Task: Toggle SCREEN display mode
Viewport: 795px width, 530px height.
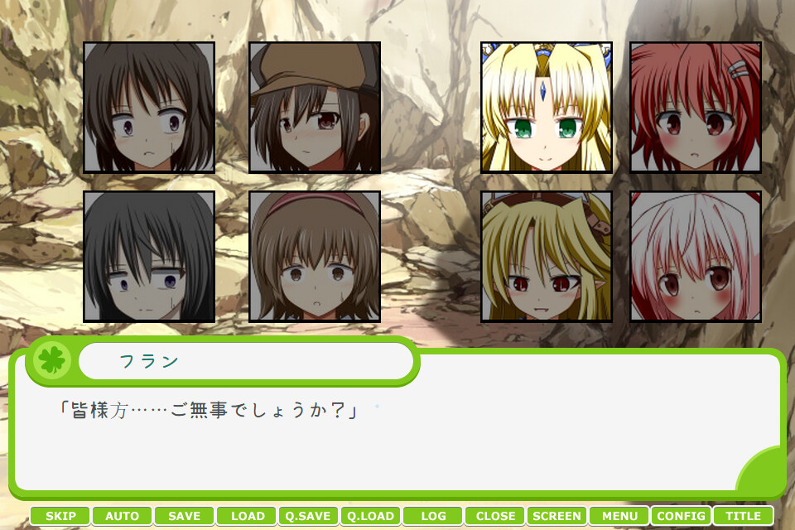Action: [557, 516]
